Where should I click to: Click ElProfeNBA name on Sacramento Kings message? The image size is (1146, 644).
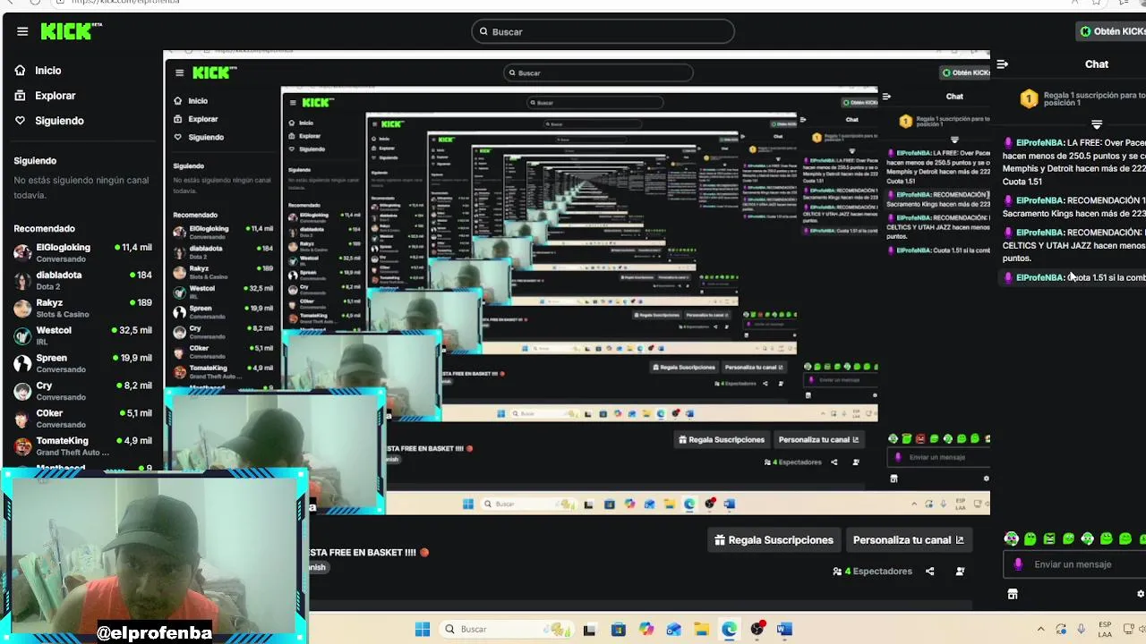[1039, 200]
